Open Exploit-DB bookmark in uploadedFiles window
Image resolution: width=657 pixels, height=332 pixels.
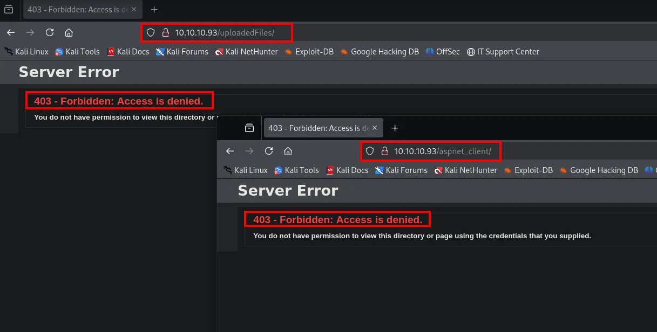[309, 52]
